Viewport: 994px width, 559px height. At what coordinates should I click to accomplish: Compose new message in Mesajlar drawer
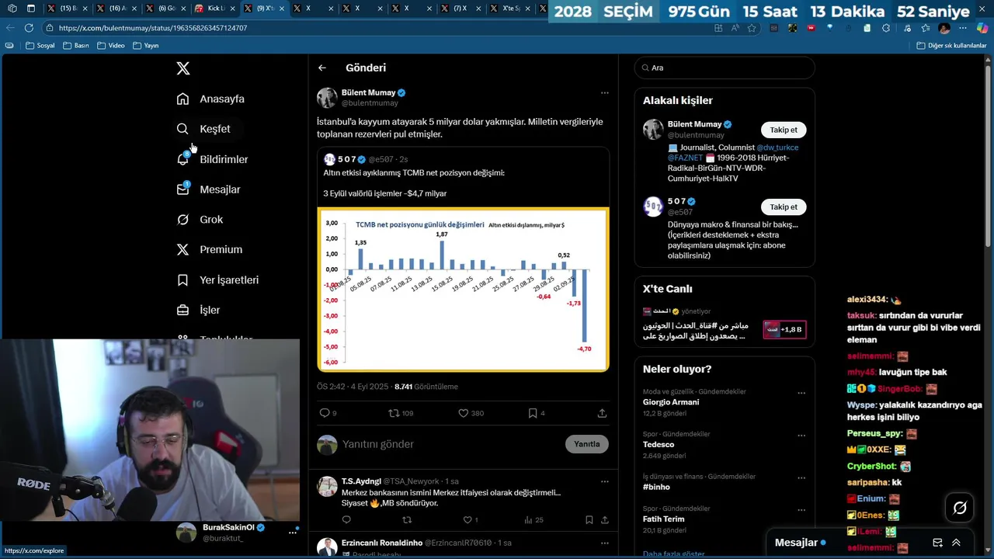[x=937, y=543]
